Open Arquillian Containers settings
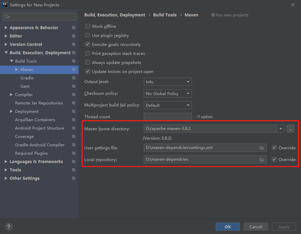Viewport: 301px width, 234px height. coord(35,120)
